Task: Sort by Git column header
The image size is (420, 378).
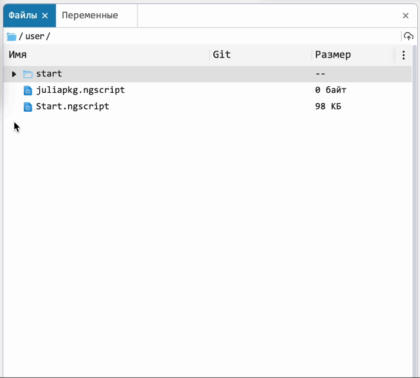Action: 222,55
